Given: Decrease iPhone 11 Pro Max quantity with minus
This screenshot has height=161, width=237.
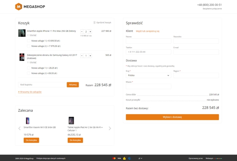Looking at the screenshot, I should tap(82, 31).
